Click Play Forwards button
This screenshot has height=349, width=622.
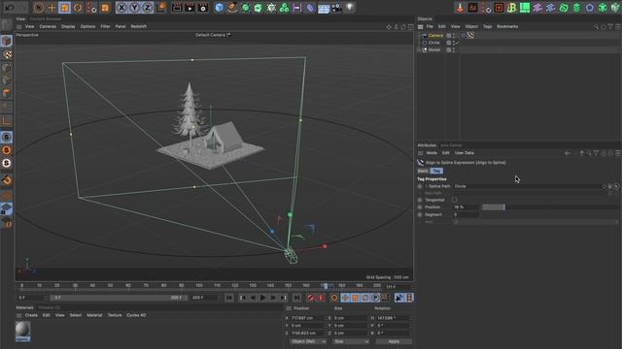coord(263,298)
